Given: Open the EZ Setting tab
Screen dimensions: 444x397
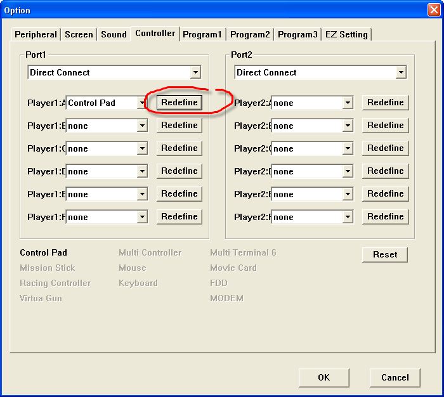Looking at the screenshot, I should point(347,34).
